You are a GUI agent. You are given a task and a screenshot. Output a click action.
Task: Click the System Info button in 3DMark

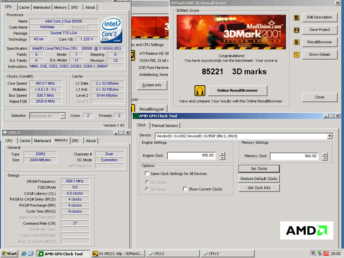coord(152,85)
